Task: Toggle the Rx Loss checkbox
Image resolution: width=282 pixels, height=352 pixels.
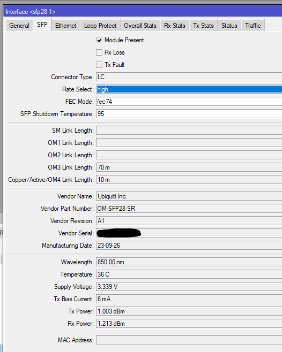Action: click(99, 52)
